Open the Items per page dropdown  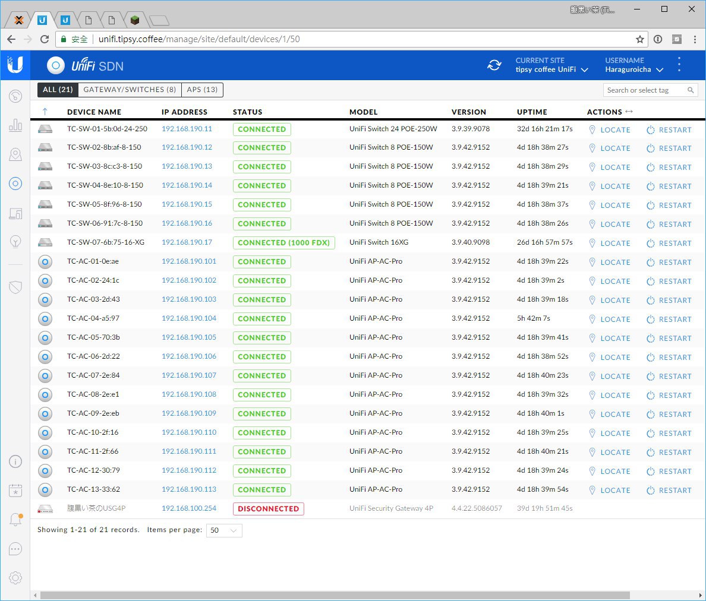tap(224, 530)
